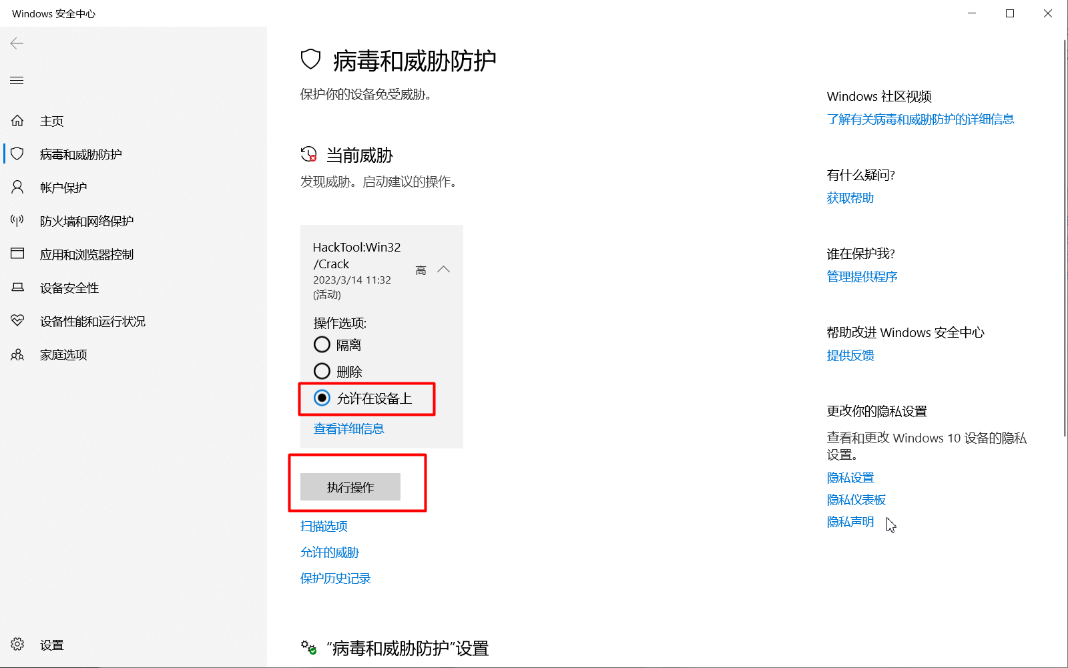
Task: Open 保护历史记录 link
Action: pyautogui.click(x=336, y=578)
